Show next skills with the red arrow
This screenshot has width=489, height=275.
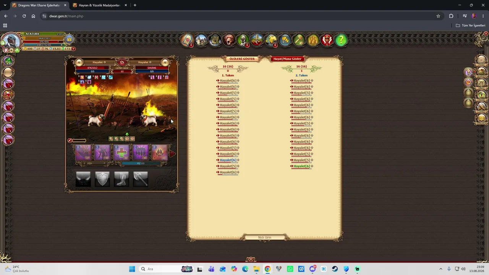click(x=172, y=154)
